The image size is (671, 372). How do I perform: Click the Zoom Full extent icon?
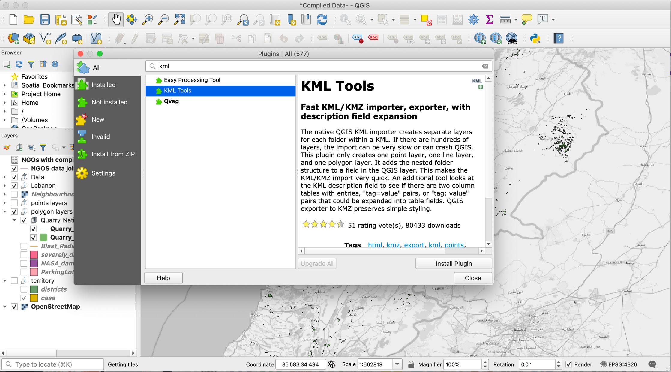pos(179,20)
